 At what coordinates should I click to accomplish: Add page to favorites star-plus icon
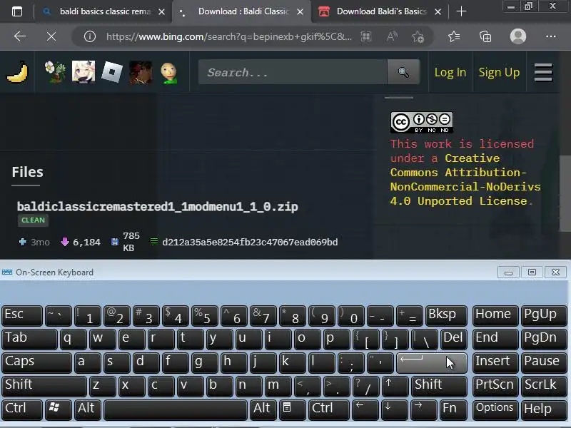pyautogui.click(x=418, y=36)
